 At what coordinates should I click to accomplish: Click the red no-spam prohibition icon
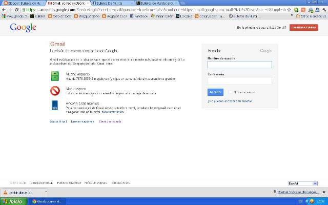coord(55,91)
